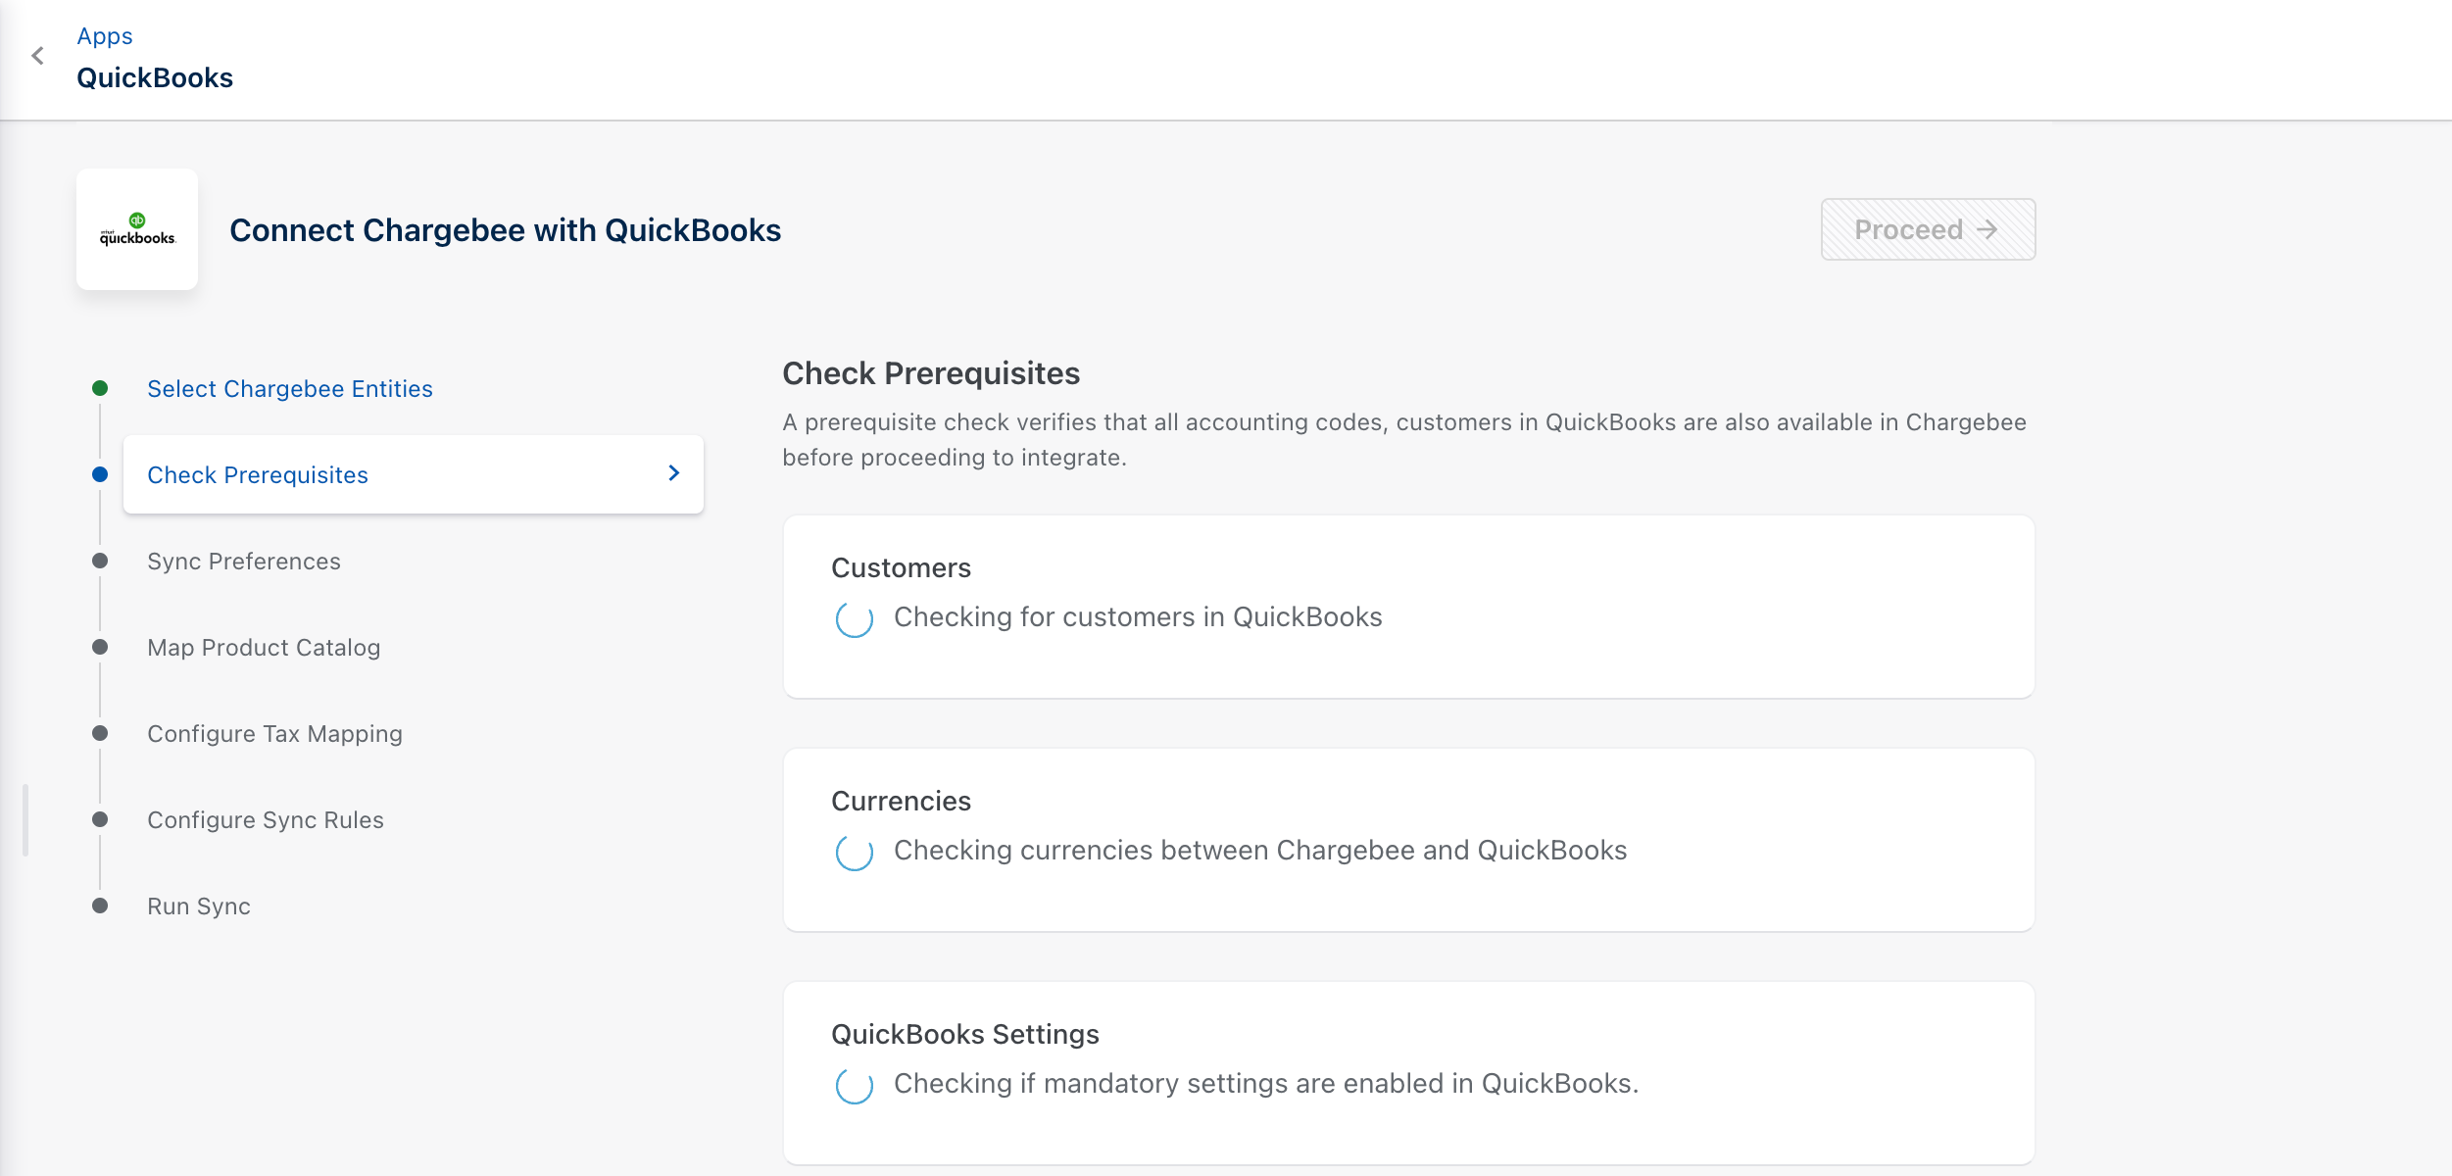2452x1176 pixels.
Task: Click the QuickBooks logo thumbnail
Action: point(137,229)
